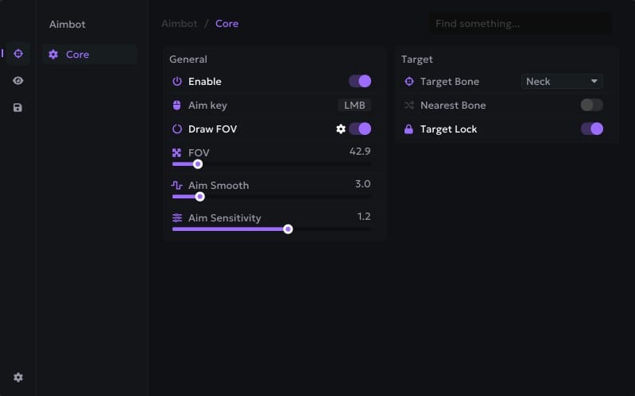Click the mouse icon beside Aim key
Viewport: 635px width, 396px height.
pos(177,105)
